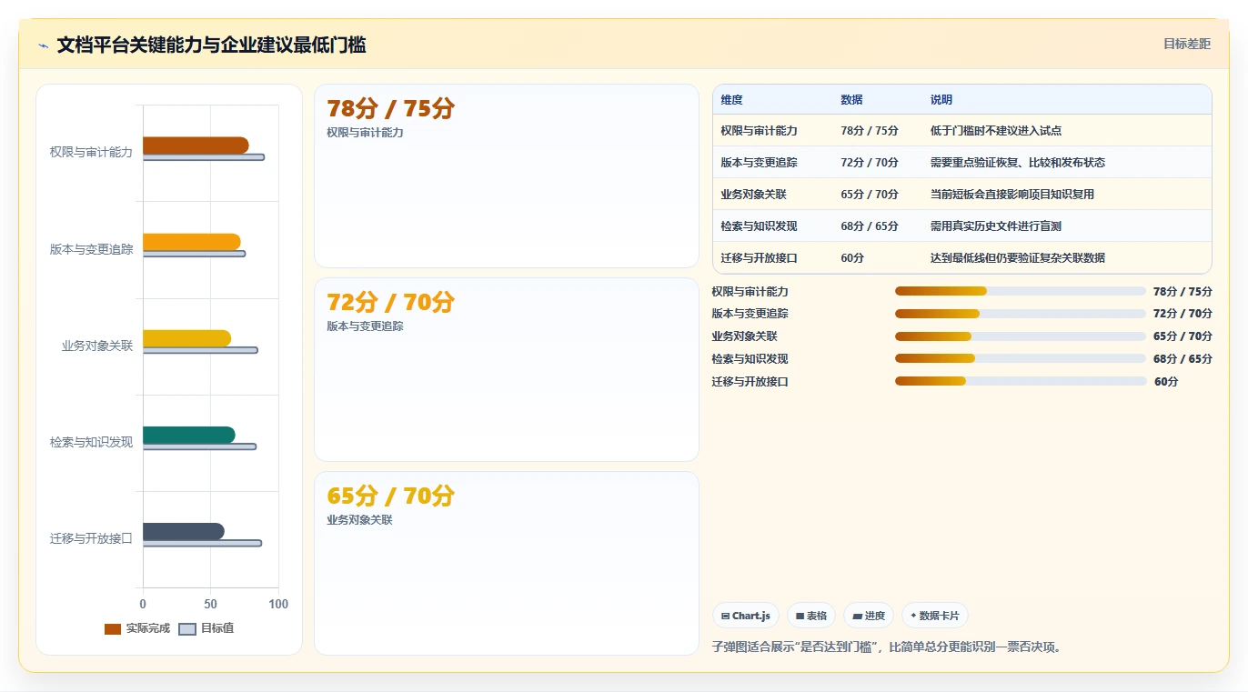
Task: Select the 版本与变更追踪 table row label
Action: pos(759,163)
